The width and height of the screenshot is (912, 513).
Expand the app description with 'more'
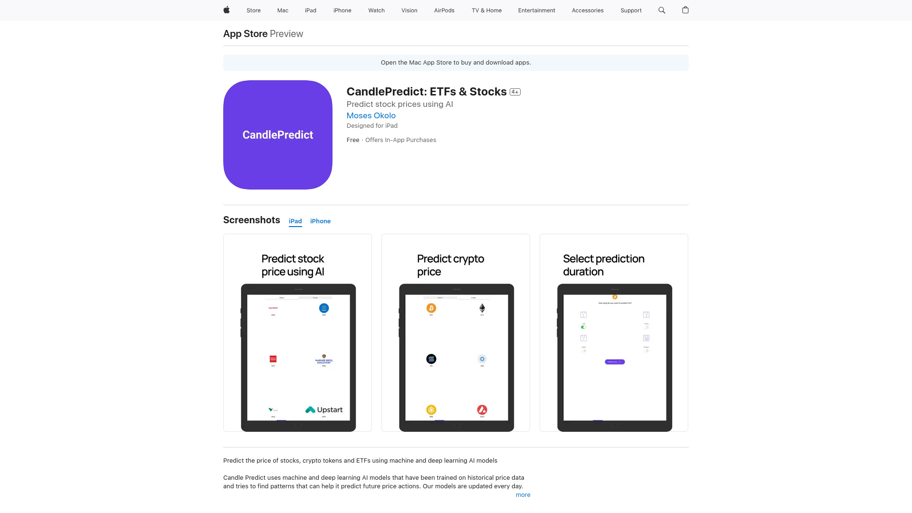[x=522, y=495]
